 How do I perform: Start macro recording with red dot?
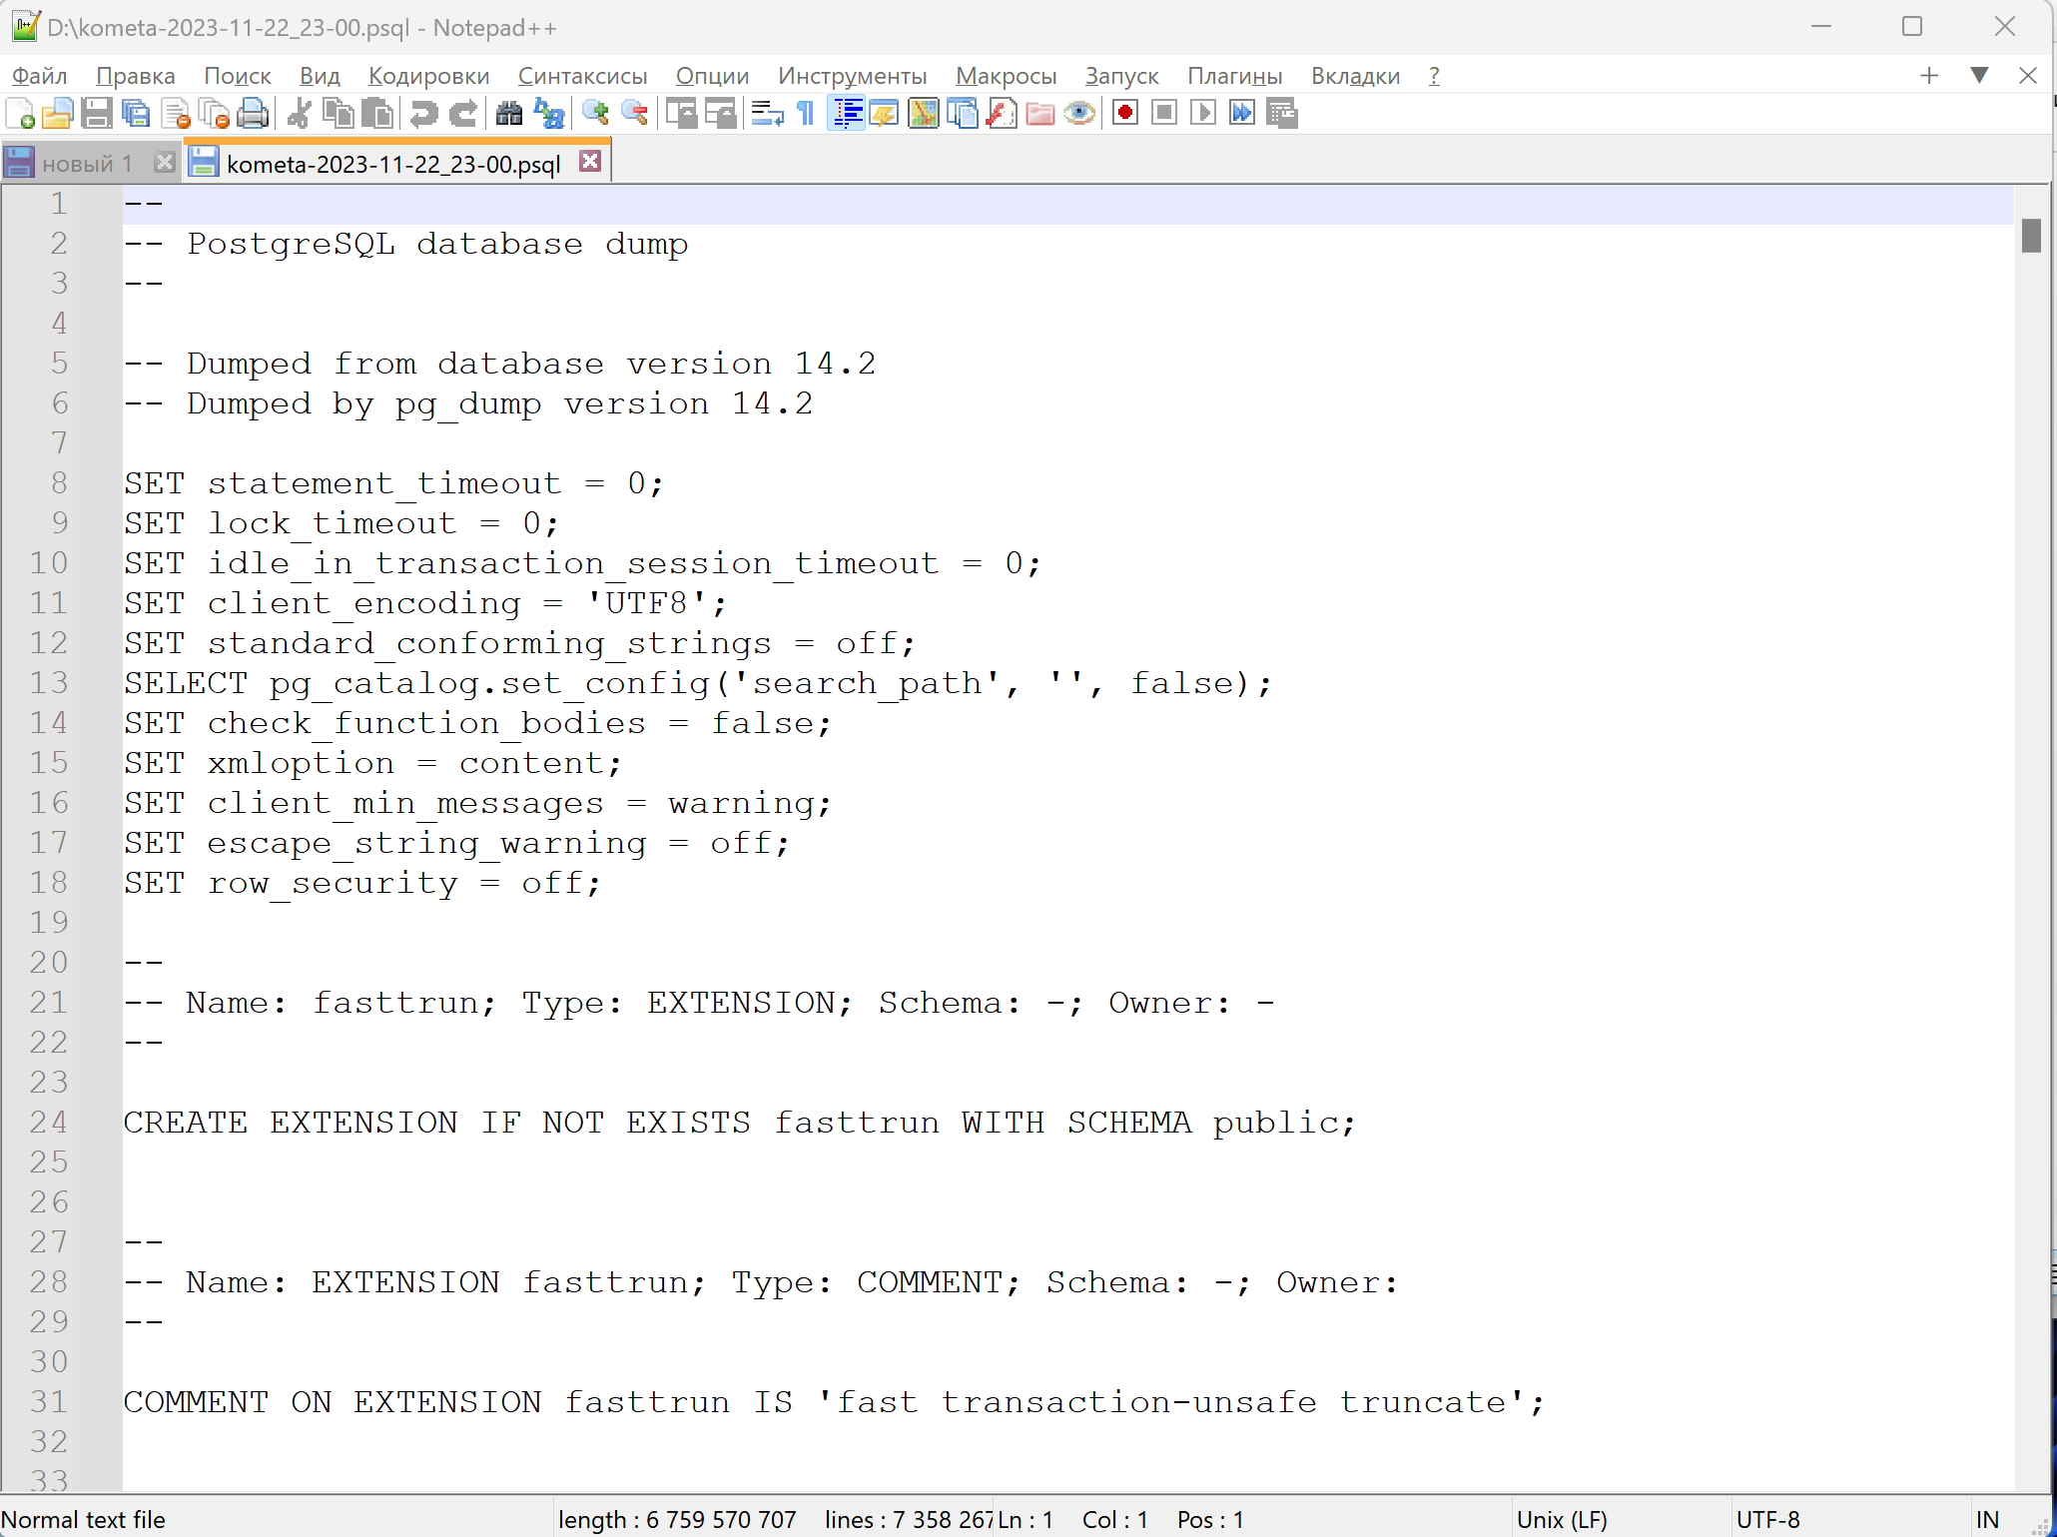pos(1125,114)
